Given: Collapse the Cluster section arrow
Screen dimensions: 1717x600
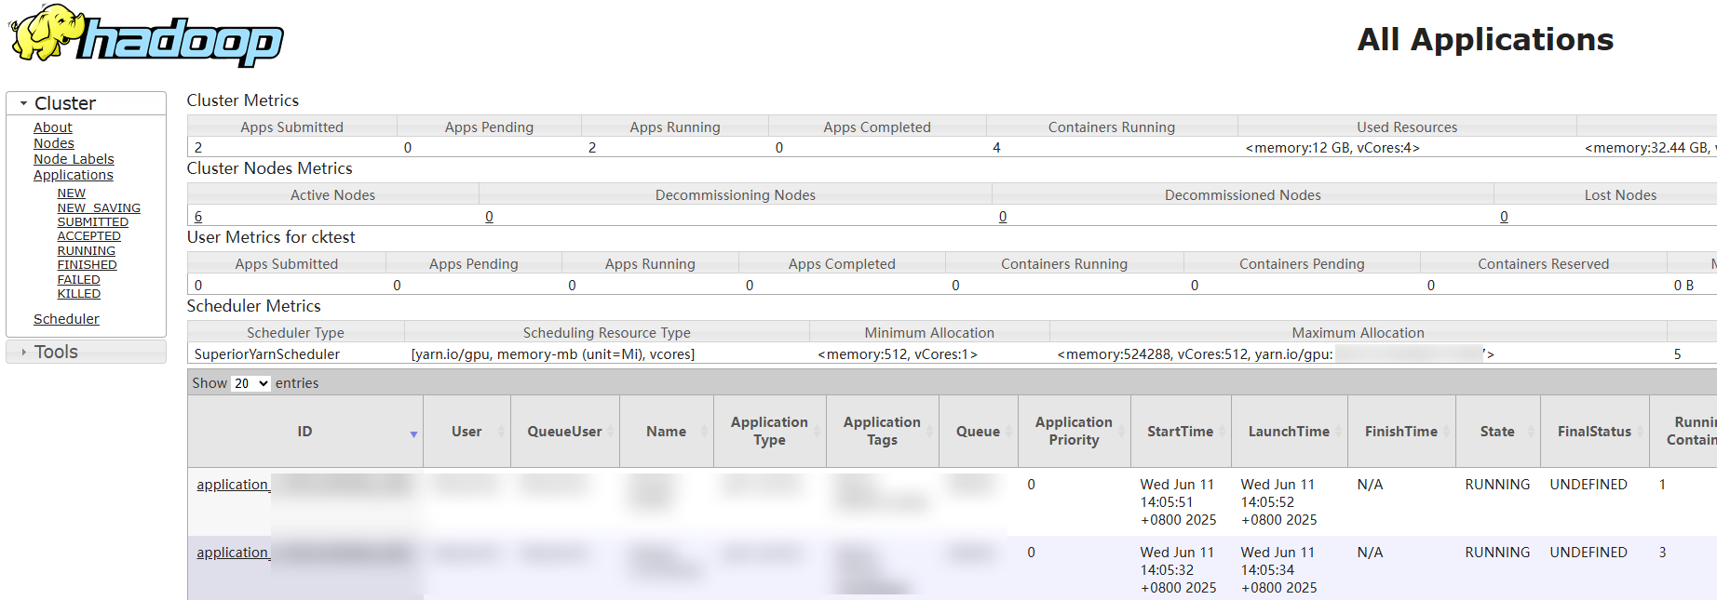Looking at the screenshot, I should coord(23,103).
